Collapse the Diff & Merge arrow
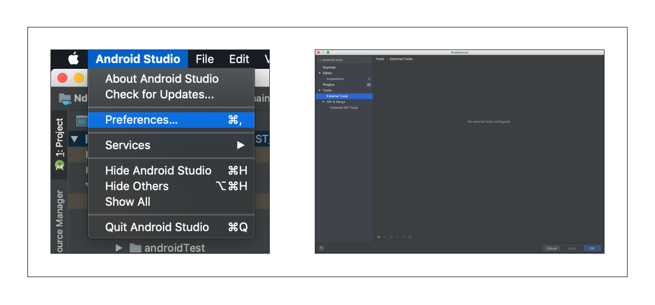655x305 pixels. (323, 102)
